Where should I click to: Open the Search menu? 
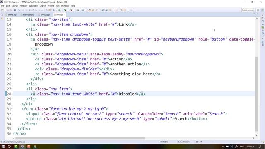click(x=43, y=6)
